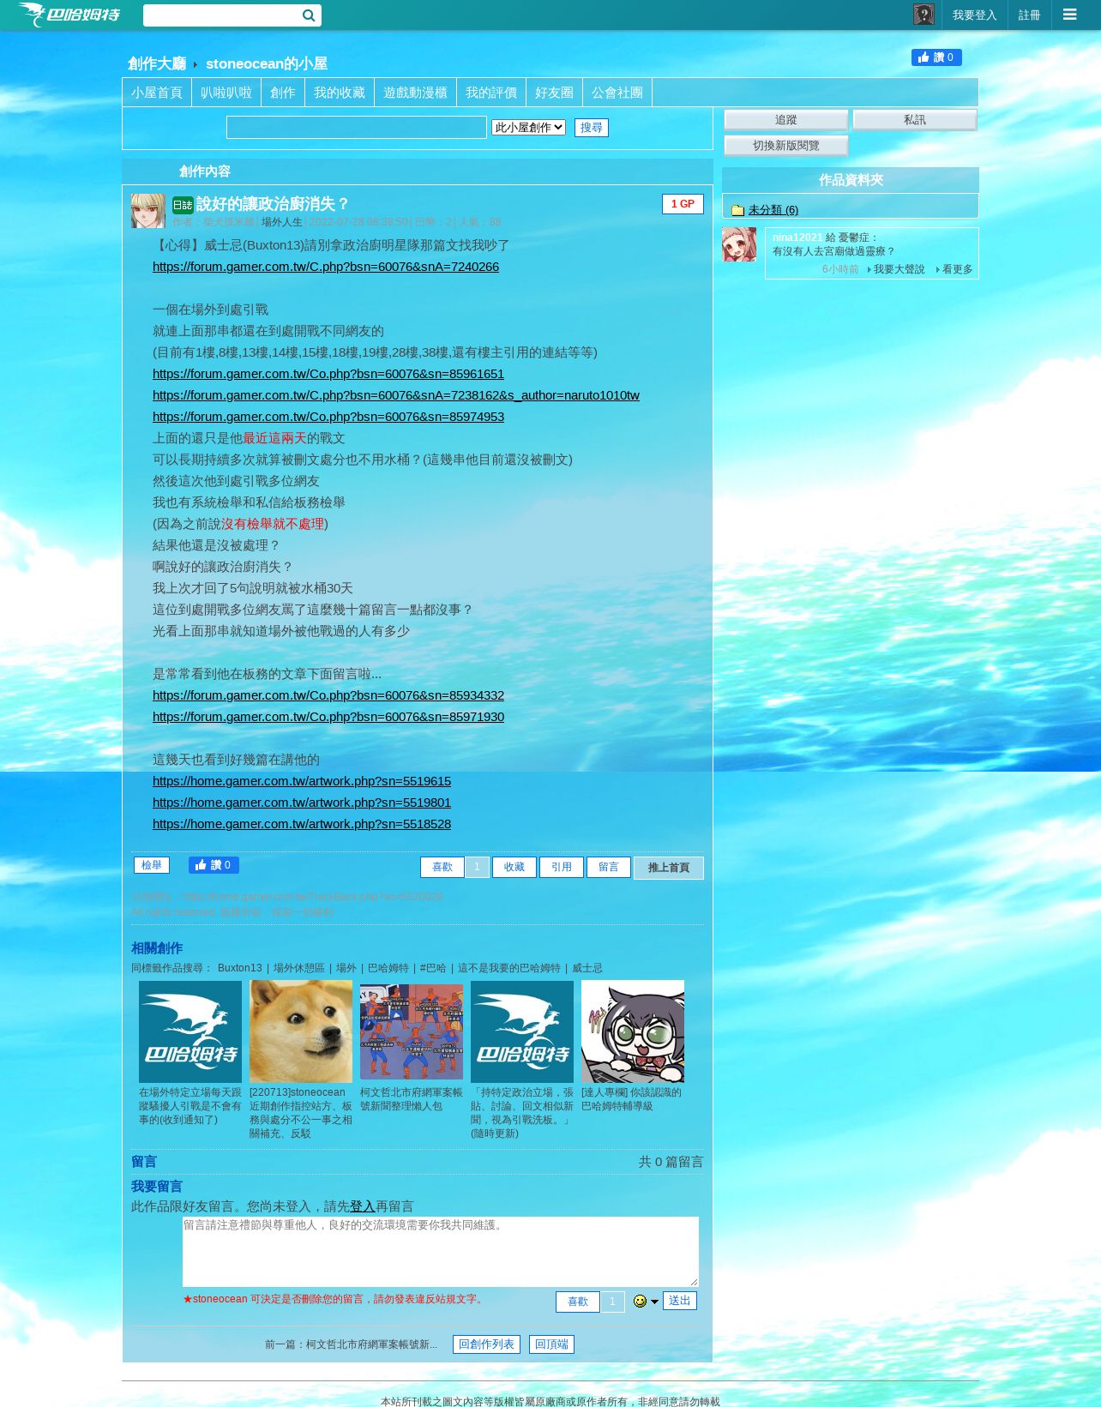
Task: Click 我要登入 in the top bar
Action: coord(974,15)
